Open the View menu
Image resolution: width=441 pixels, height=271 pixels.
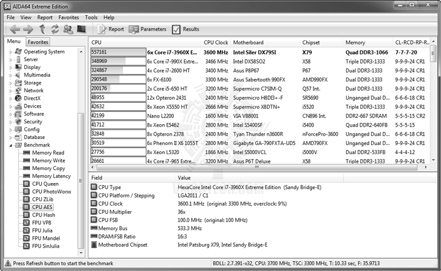[26, 17]
